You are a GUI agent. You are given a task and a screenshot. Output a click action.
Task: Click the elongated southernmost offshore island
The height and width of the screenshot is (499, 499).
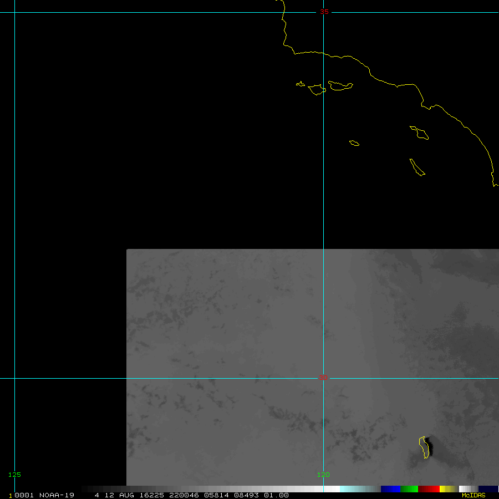tap(417, 167)
